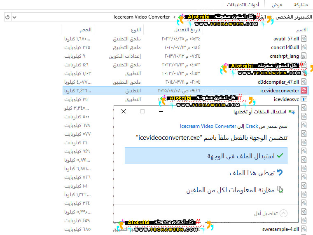Screen dimensions: 313x235
Task: Click the icevideoconverter application icon
Action: point(304,91)
